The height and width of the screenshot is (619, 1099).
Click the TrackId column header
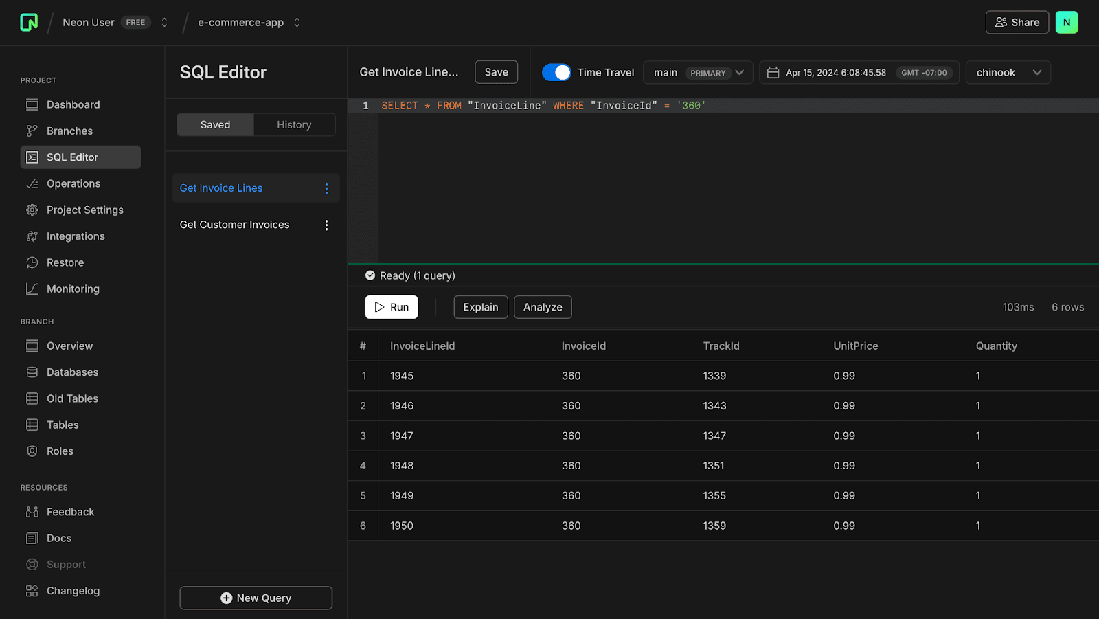(721, 346)
